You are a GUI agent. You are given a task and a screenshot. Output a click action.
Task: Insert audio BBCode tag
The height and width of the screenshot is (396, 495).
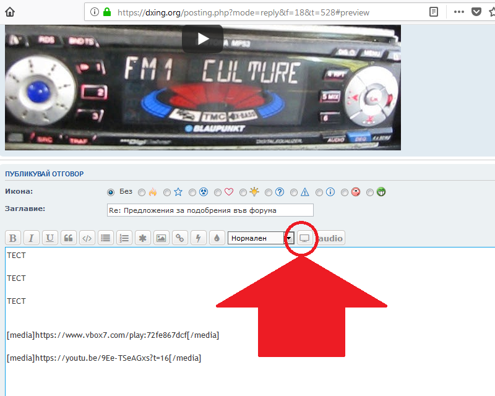[330, 238]
